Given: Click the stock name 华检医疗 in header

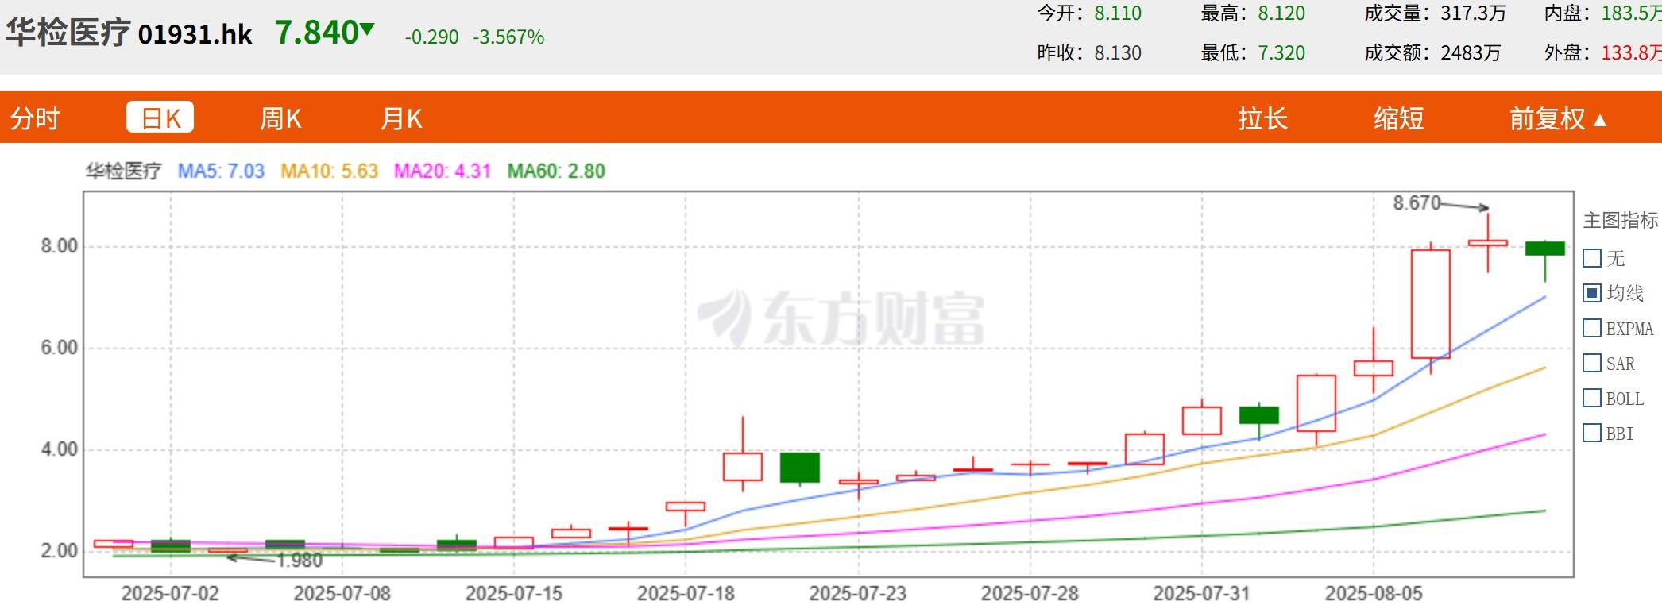Looking at the screenshot, I should 68,33.
